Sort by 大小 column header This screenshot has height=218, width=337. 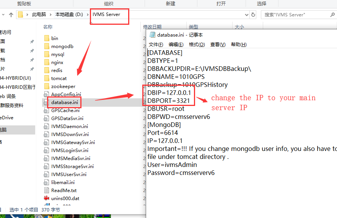239,27
